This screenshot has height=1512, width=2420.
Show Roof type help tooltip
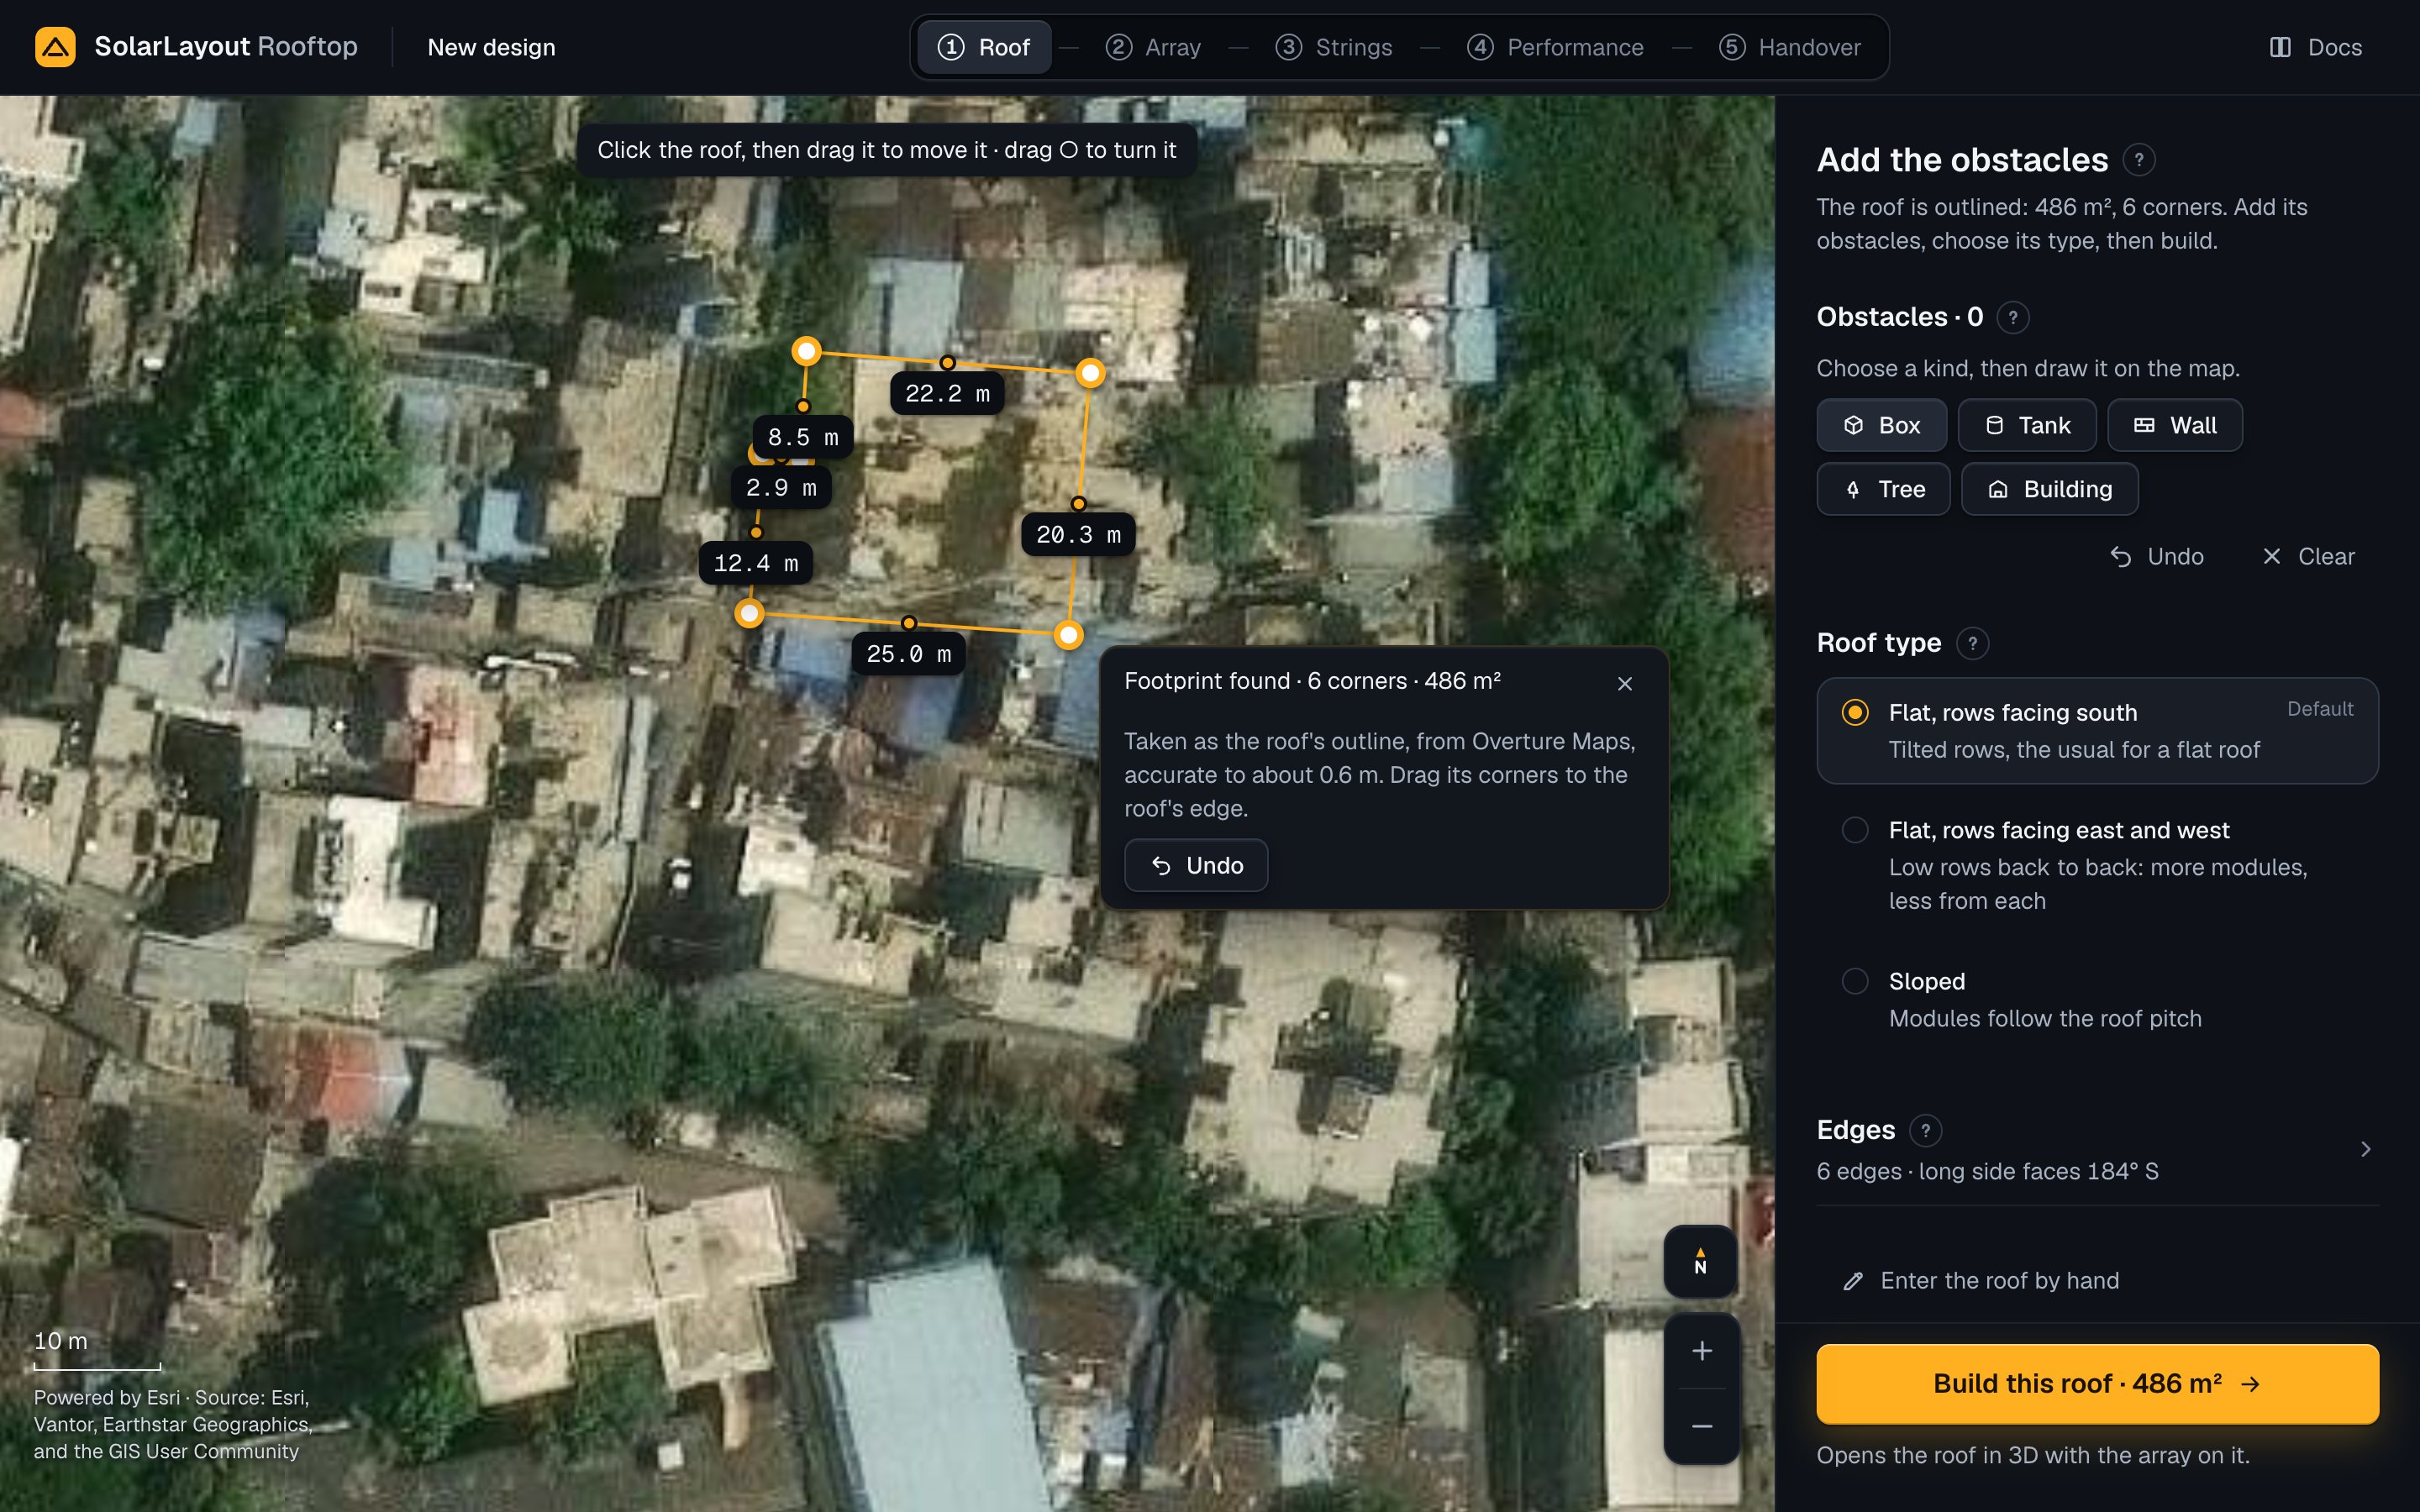1972,643
